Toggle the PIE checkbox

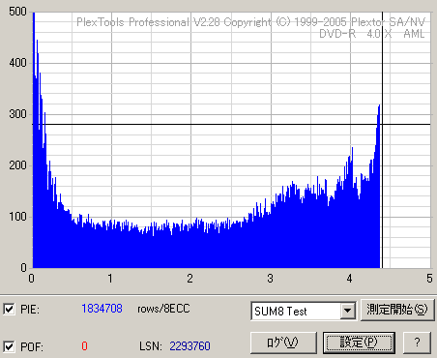9,309
